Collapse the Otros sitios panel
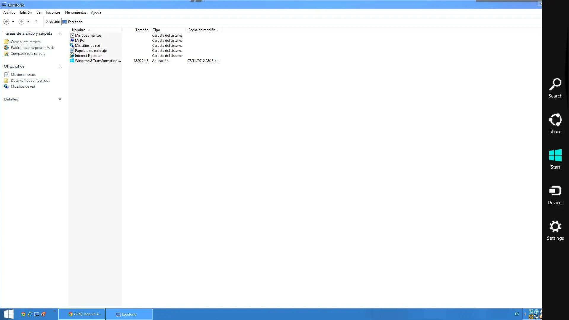569x320 pixels. pos(60,66)
